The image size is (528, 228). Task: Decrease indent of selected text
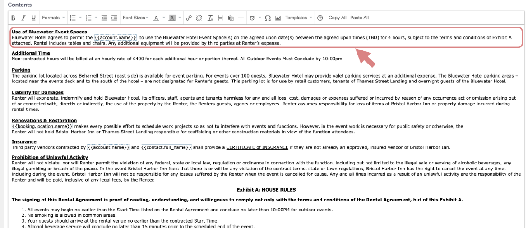[104, 18]
